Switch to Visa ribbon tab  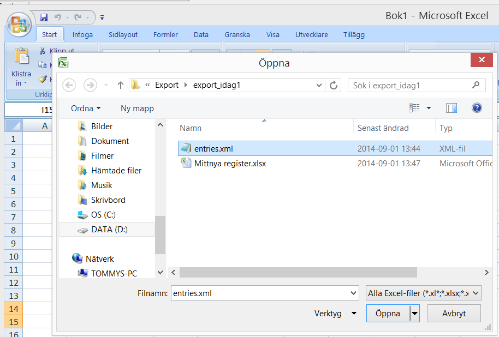click(273, 35)
